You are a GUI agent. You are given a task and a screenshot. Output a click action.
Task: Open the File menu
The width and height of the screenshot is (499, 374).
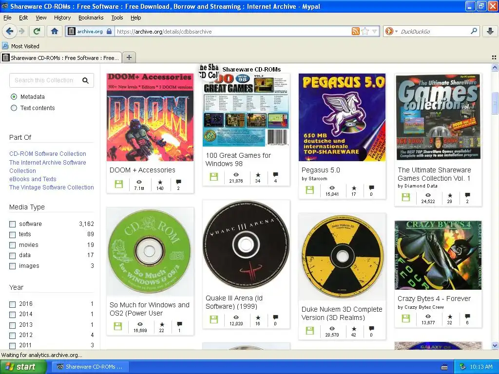click(7, 18)
